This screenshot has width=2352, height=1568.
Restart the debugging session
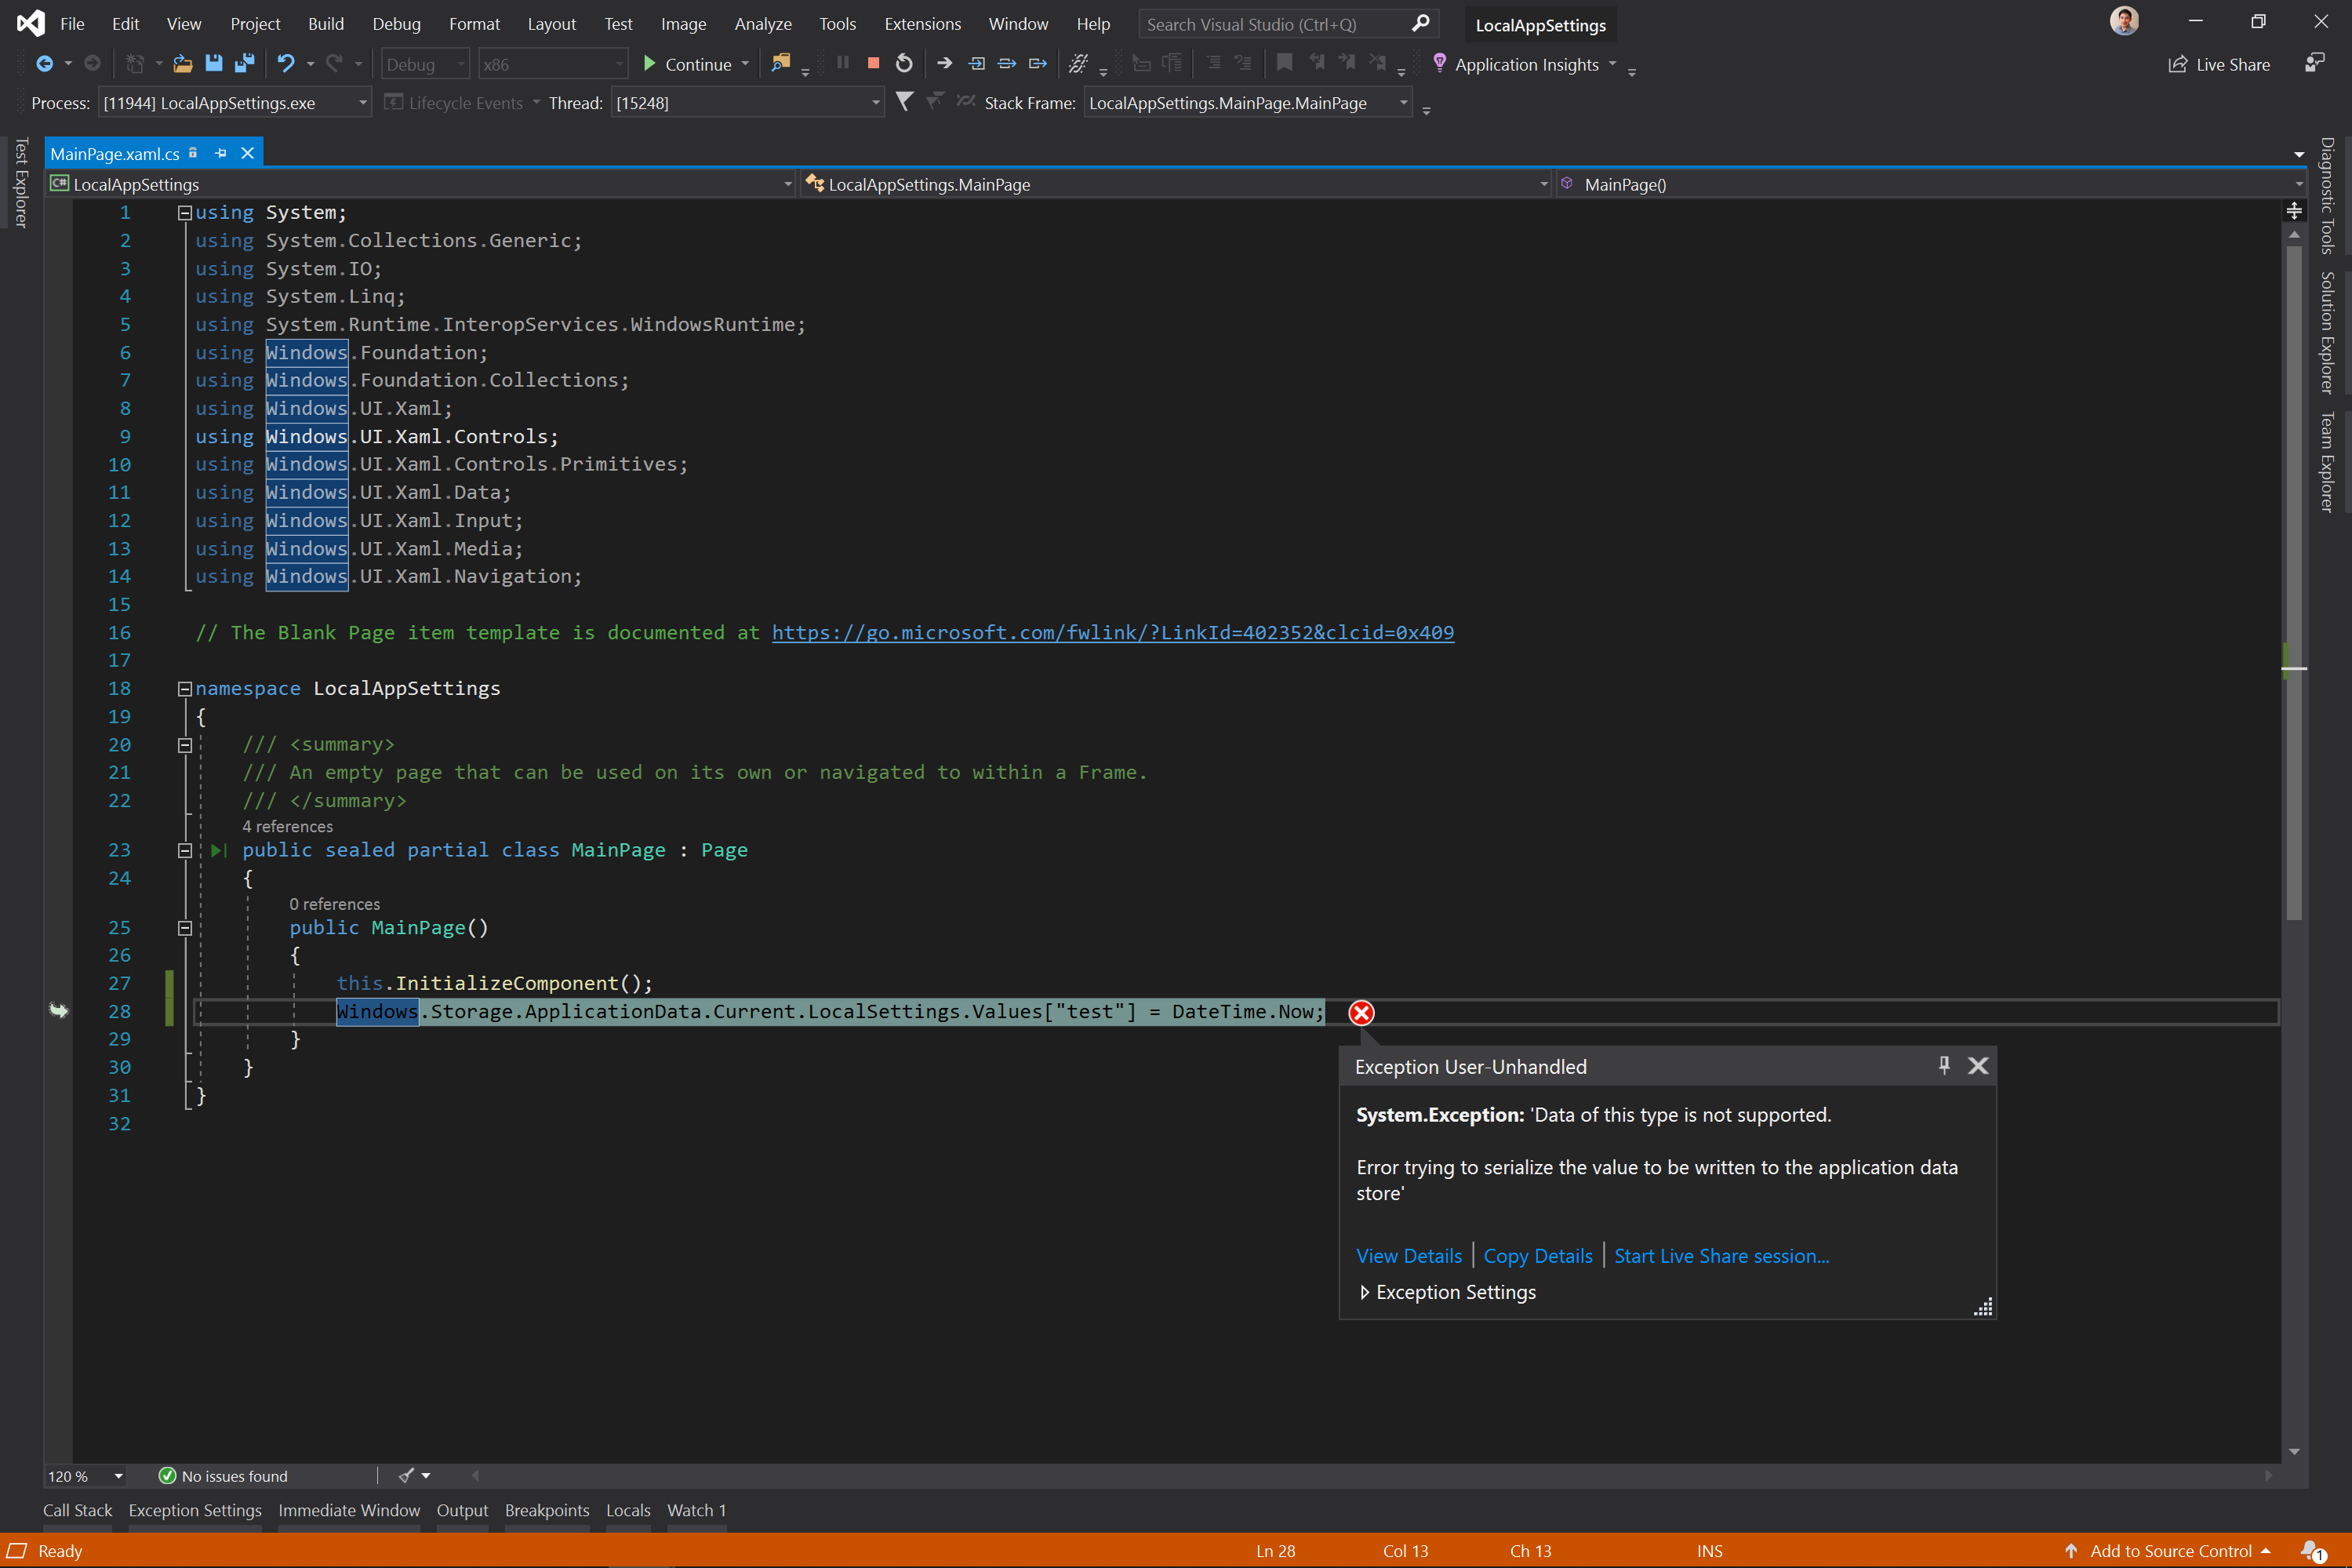903,62
